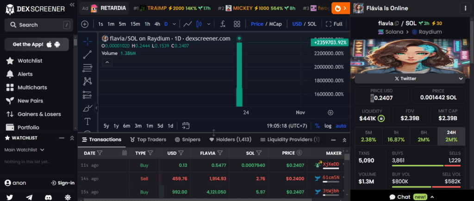This screenshot has height=201, width=474.
Task: Open the DATE column calendar icon
Action: click(x=124, y=153)
